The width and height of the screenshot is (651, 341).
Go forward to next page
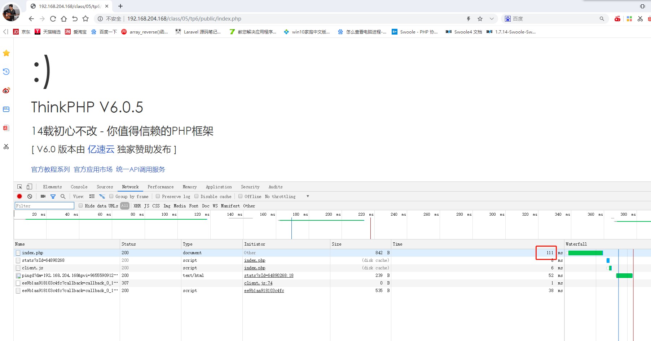click(x=42, y=19)
